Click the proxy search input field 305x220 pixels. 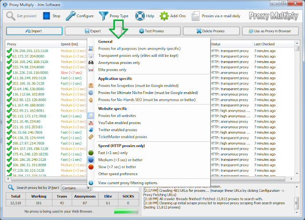coord(116,188)
